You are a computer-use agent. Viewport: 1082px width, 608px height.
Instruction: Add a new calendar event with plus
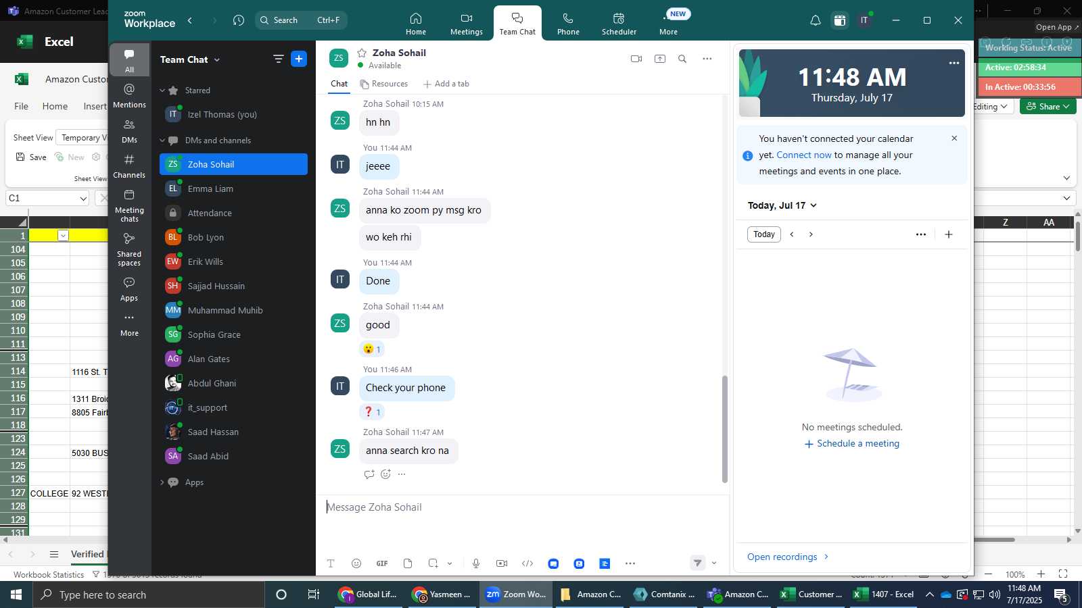pos(949,234)
